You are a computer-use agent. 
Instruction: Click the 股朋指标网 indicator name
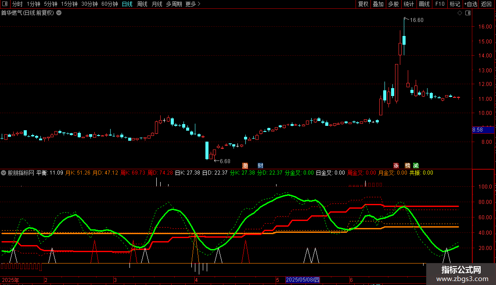(21, 173)
